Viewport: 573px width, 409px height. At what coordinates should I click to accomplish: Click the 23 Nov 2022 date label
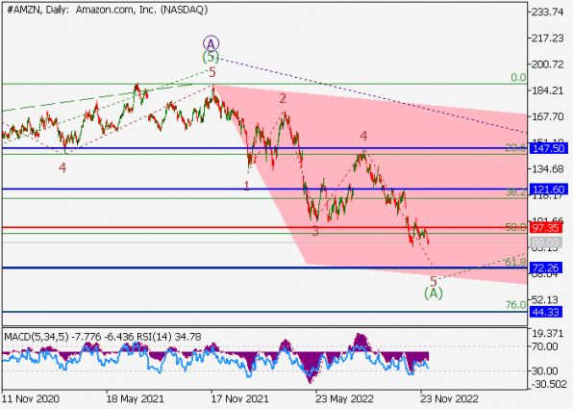click(x=449, y=398)
